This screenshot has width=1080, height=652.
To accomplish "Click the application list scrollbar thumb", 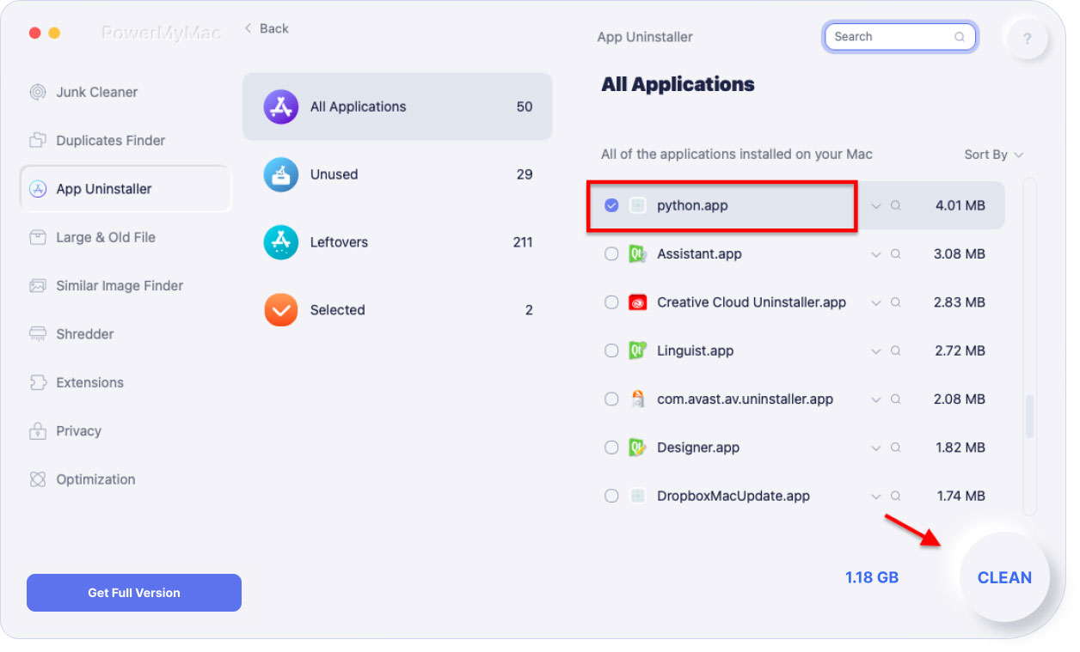I will click(x=1029, y=417).
